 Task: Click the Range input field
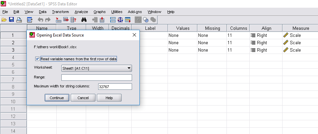[x=97, y=77]
